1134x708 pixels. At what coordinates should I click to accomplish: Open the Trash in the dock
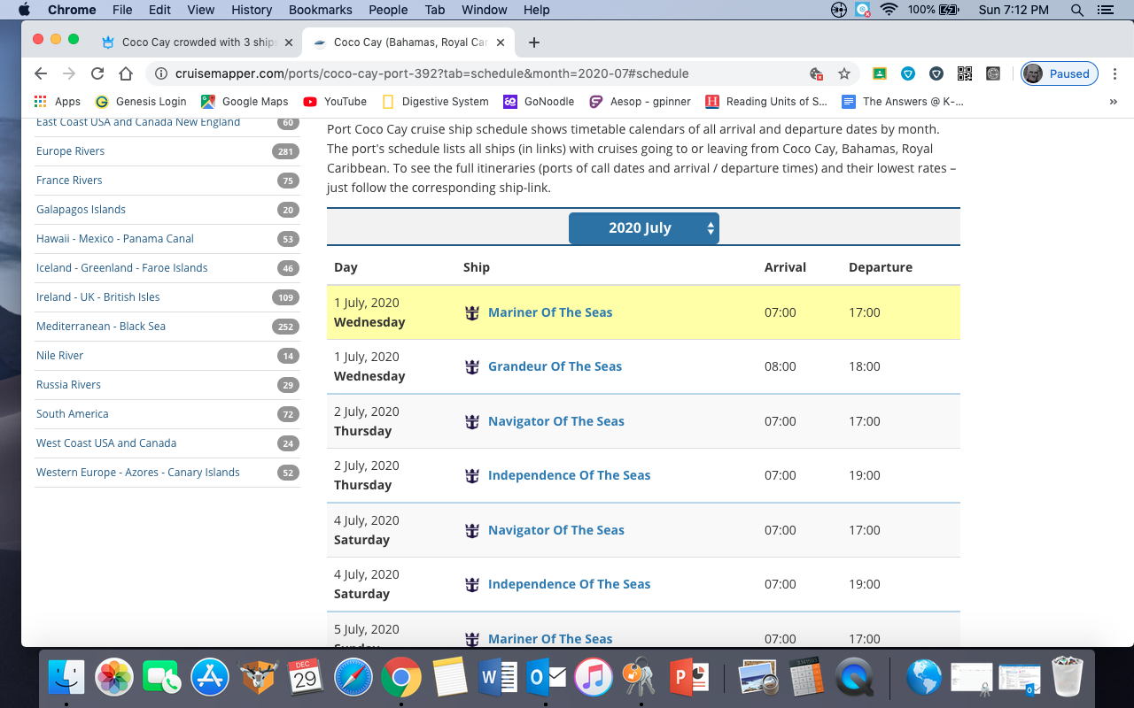(x=1068, y=679)
